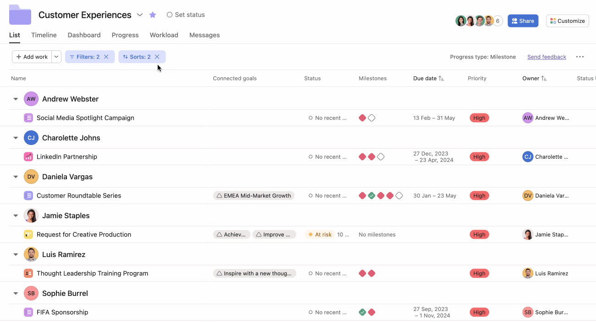Collapse the Andrew Webster group
The width and height of the screenshot is (596, 322).
click(16, 99)
